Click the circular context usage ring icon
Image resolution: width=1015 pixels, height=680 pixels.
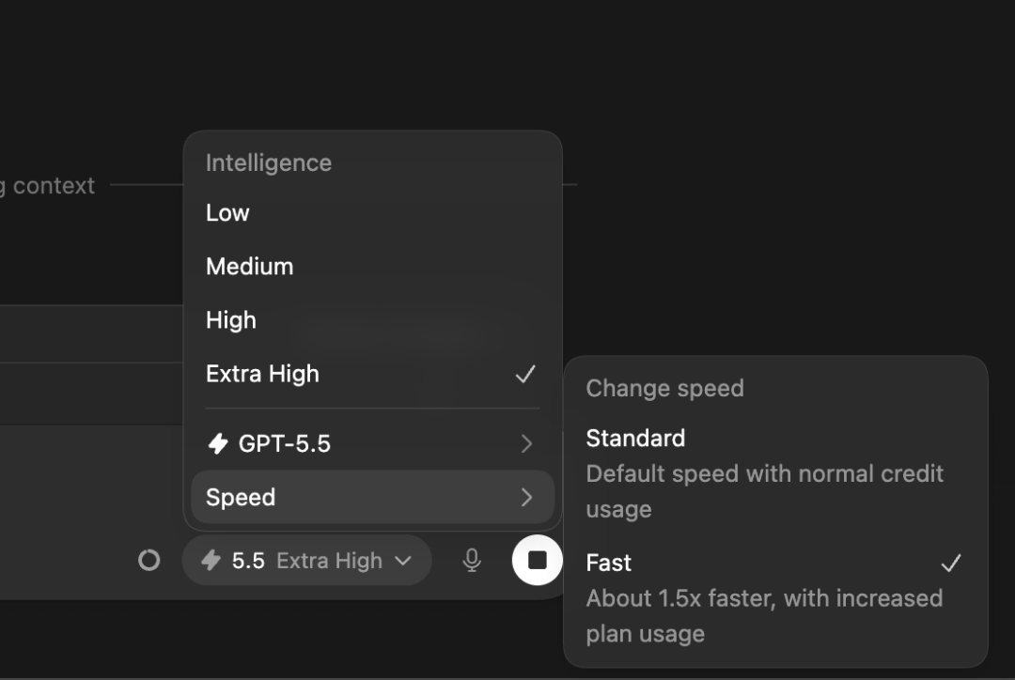point(148,561)
